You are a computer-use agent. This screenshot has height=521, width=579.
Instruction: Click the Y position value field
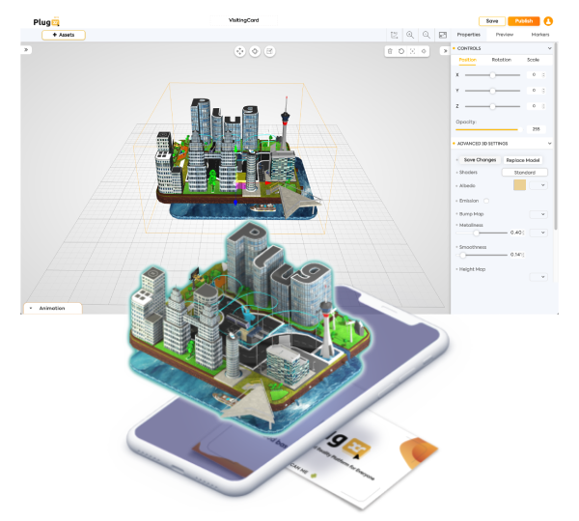point(534,91)
